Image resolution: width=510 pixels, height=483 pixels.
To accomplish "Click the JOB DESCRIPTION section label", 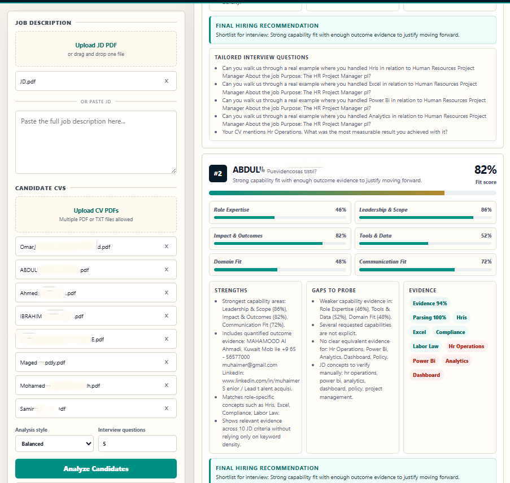I will point(43,23).
